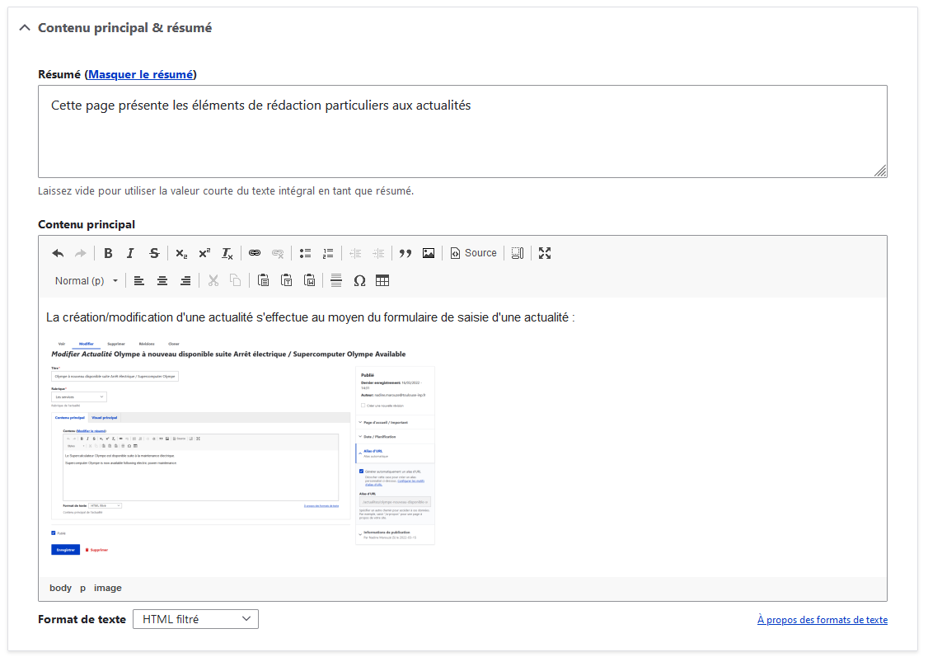
Task: Insert a horizontal line
Action: point(335,280)
